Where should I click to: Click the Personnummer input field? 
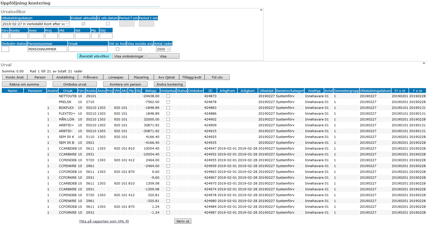click(x=47, y=49)
